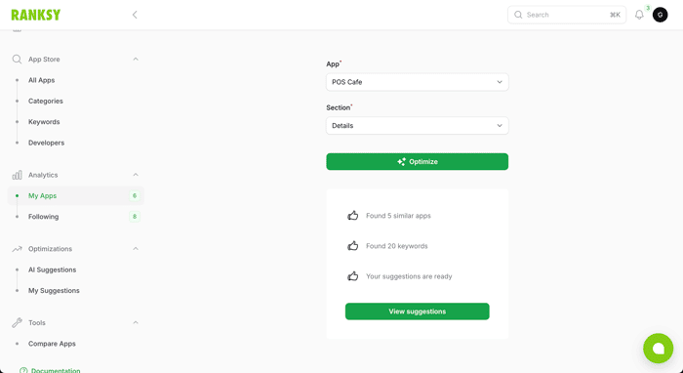Select Compare Apps in sidebar
Viewport: 683px width, 373px height.
coord(52,344)
